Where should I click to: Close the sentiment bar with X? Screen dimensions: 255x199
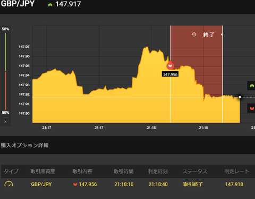coord(5,122)
